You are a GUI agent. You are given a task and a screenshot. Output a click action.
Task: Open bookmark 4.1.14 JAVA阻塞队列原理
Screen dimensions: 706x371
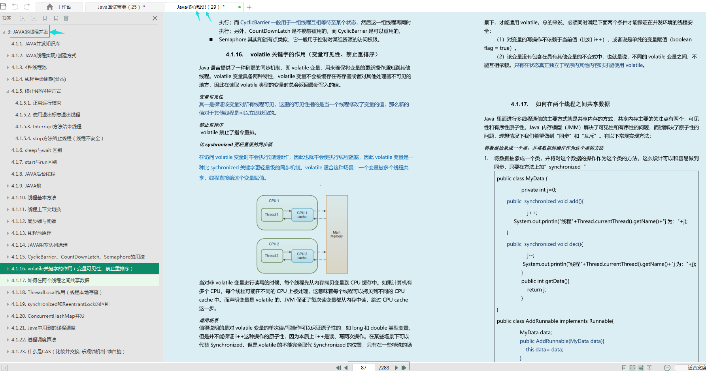point(40,245)
